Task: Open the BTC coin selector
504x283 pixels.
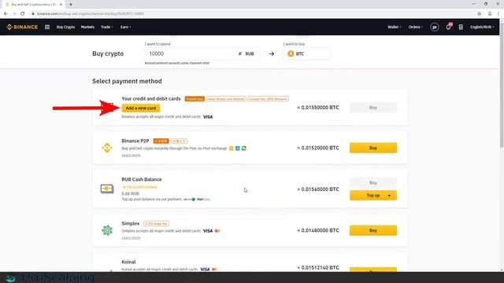Action: (306, 53)
